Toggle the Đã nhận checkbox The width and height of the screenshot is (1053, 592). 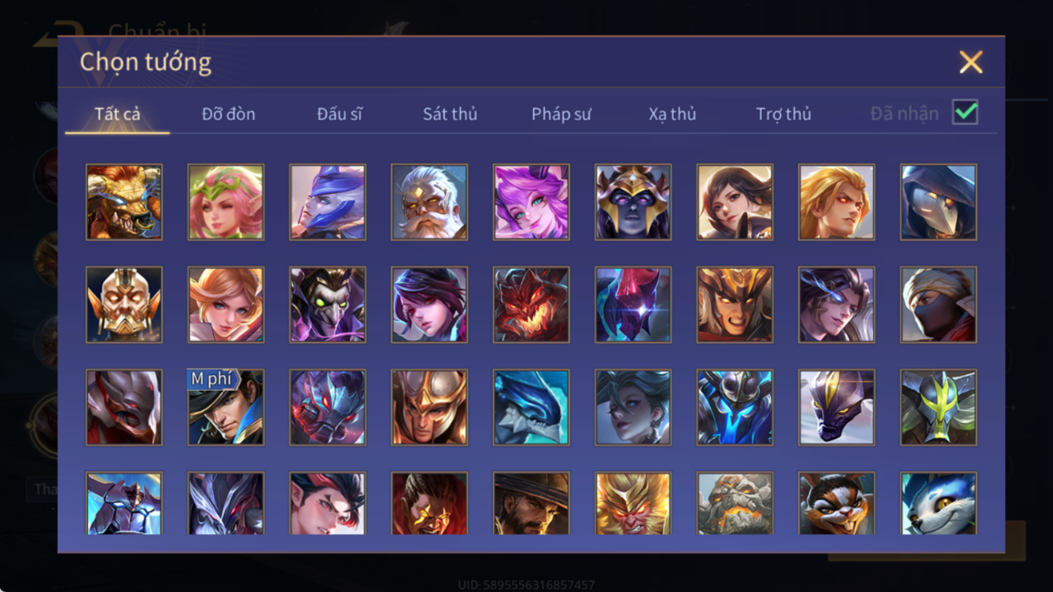tap(965, 112)
